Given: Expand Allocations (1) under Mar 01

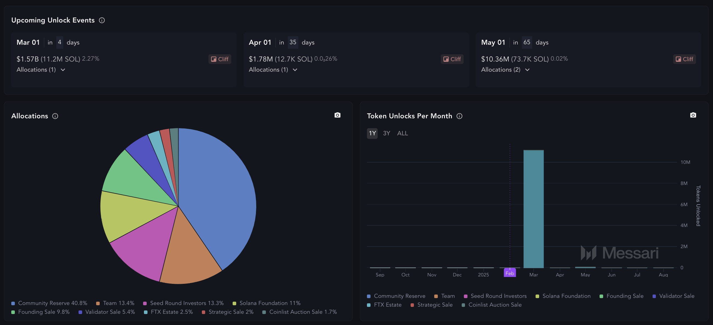Looking at the screenshot, I should pyautogui.click(x=41, y=70).
